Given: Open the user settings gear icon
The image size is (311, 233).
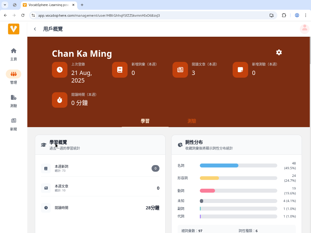Looking at the screenshot, I should click(x=279, y=52).
